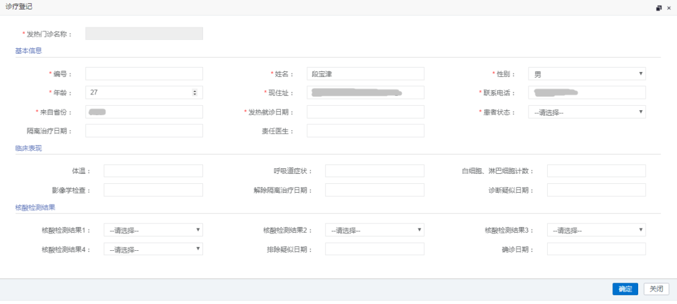Expand the 患者状态 dropdown
This screenshot has width=677, height=304.
point(587,112)
